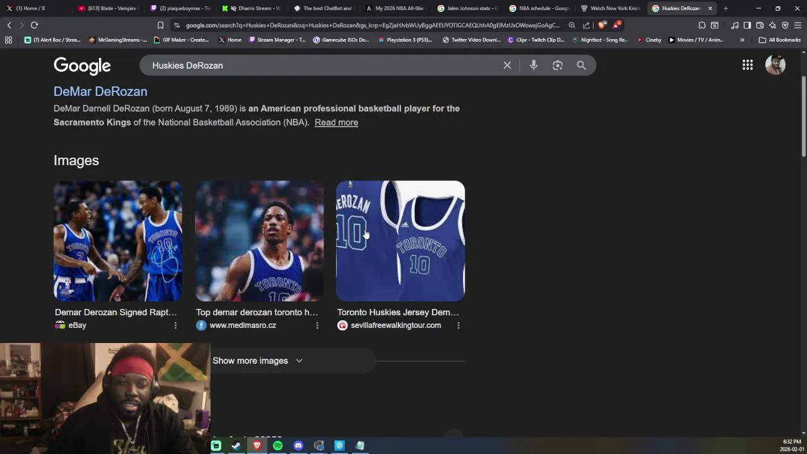Open the Movies / TV / Anime bookmark
807x454 pixels.
pyautogui.click(x=696, y=40)
